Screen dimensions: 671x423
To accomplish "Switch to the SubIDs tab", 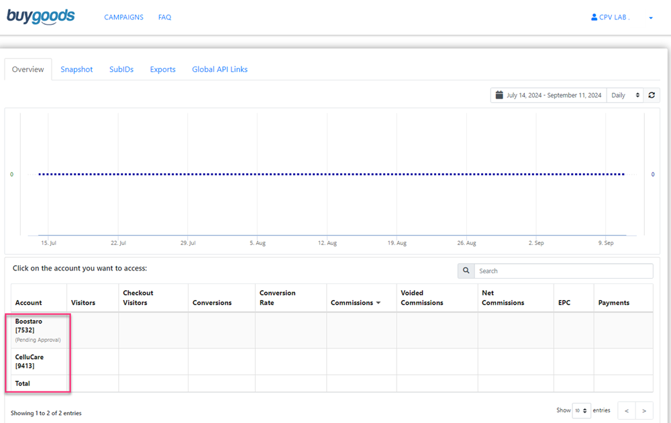I will [x=121, y=69].
